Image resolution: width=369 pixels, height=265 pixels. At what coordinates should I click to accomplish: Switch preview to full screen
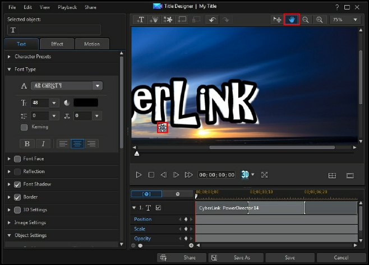coord(264,175)
